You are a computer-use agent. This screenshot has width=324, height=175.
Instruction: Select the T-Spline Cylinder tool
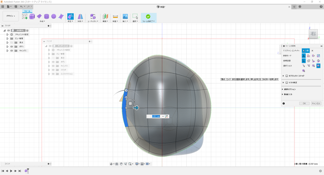point(46,16)
